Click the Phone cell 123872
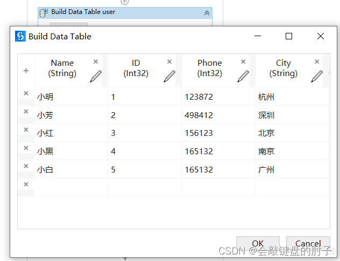This screenshot has width=340, height=261. click(x=218, y=97)
